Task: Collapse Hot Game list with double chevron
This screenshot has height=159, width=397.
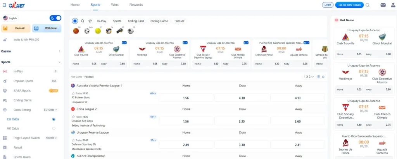Action: [323, 77]
